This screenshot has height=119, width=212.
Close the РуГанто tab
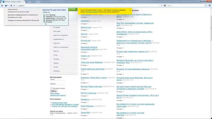tap(23, 2)
